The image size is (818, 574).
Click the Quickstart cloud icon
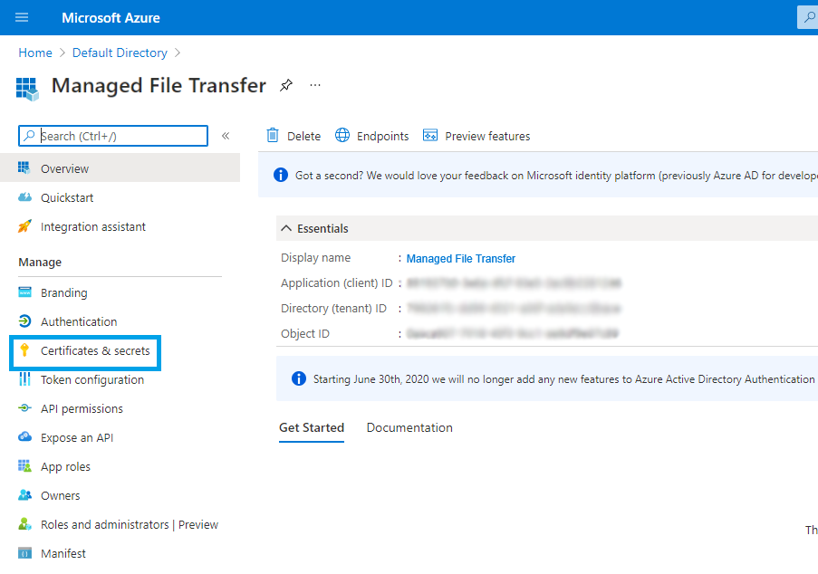click(x=24, y=197)
